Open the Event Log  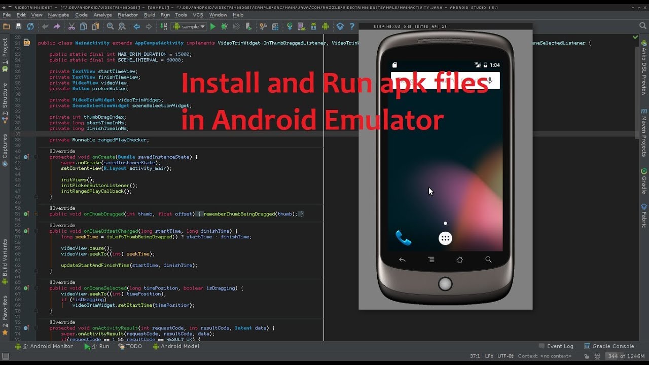[556, 346]
